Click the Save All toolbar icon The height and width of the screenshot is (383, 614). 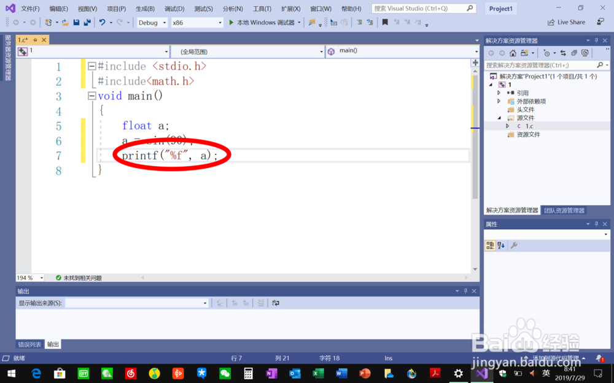(x=87, y=23)
